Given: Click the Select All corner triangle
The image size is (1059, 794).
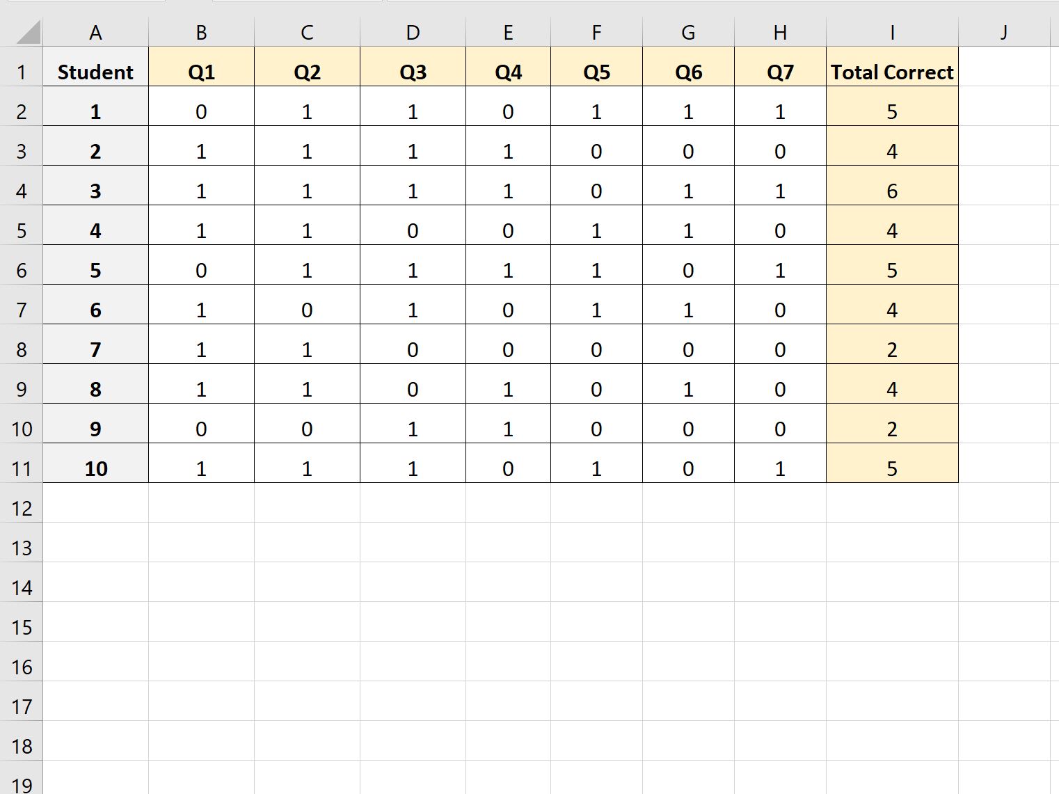Looking at the screenshot, I should pos(28,33).
